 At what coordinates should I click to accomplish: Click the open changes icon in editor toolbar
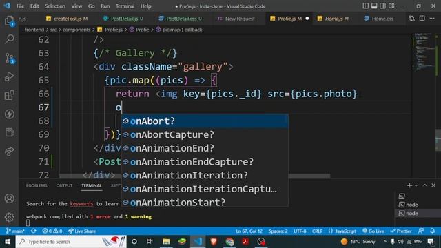(x=412, y=19)
